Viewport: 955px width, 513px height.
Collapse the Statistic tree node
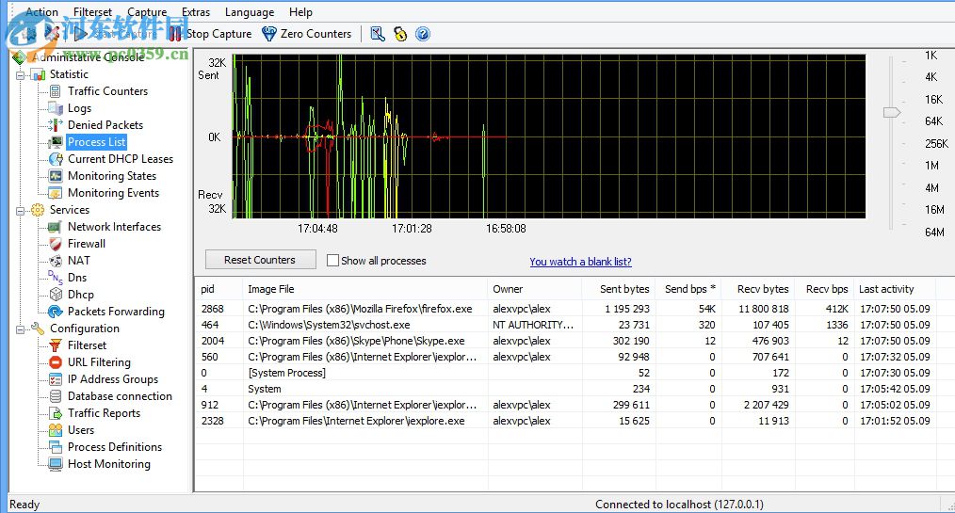click(x=20, y=74)
